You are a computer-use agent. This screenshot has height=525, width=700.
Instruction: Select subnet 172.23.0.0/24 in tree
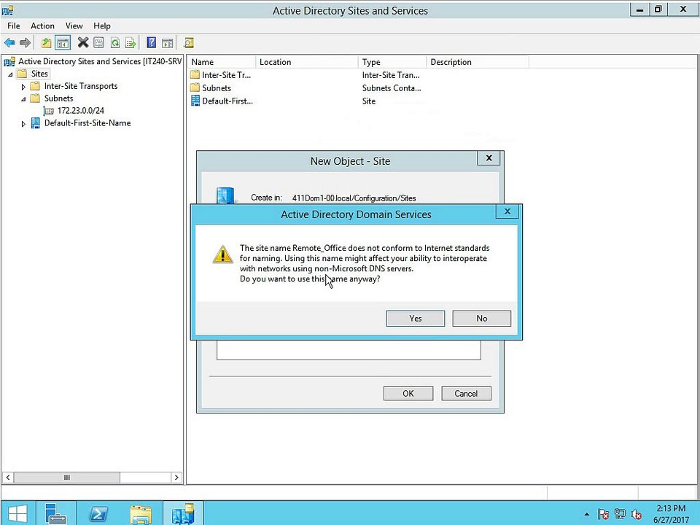[80, 111]
